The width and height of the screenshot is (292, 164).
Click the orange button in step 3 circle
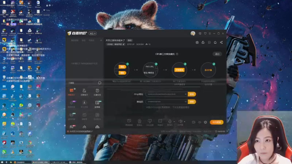(179, 70)
